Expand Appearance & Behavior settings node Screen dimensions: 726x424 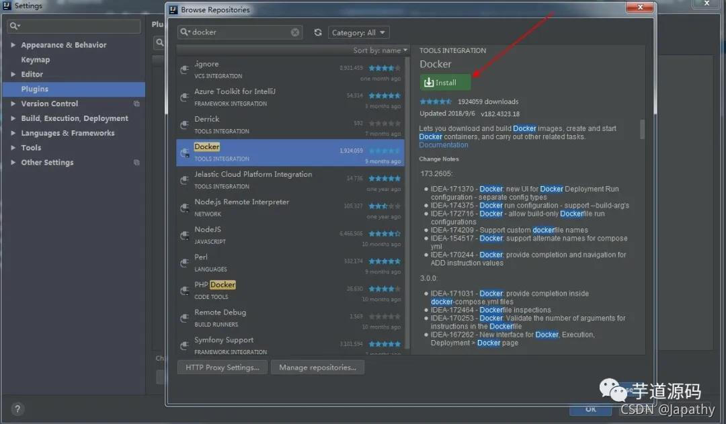[13, 45]
